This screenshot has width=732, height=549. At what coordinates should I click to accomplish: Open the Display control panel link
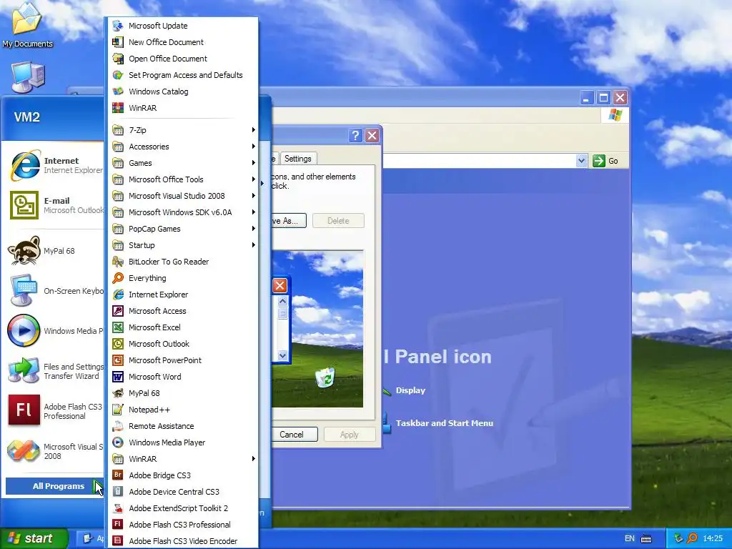click(410, 390)
